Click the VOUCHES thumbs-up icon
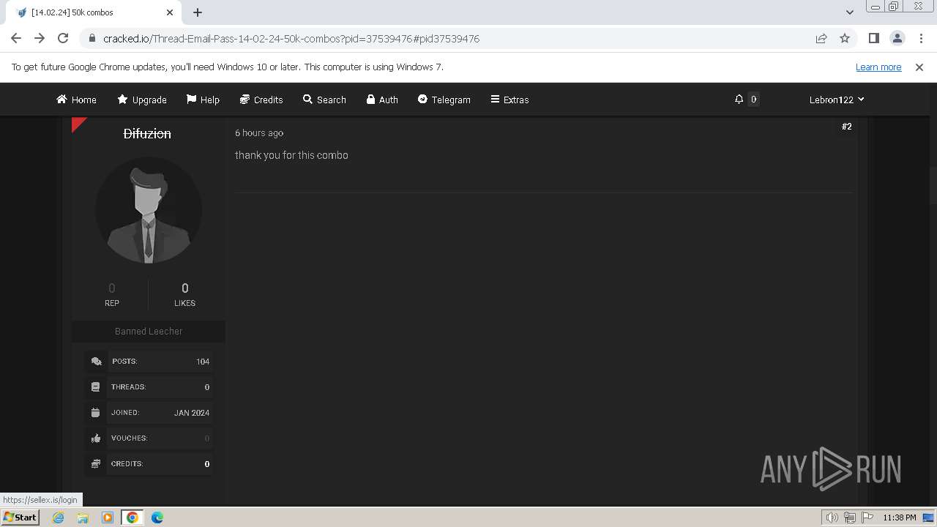The width and height of the screenshot is (937, 527). point(95,438)
